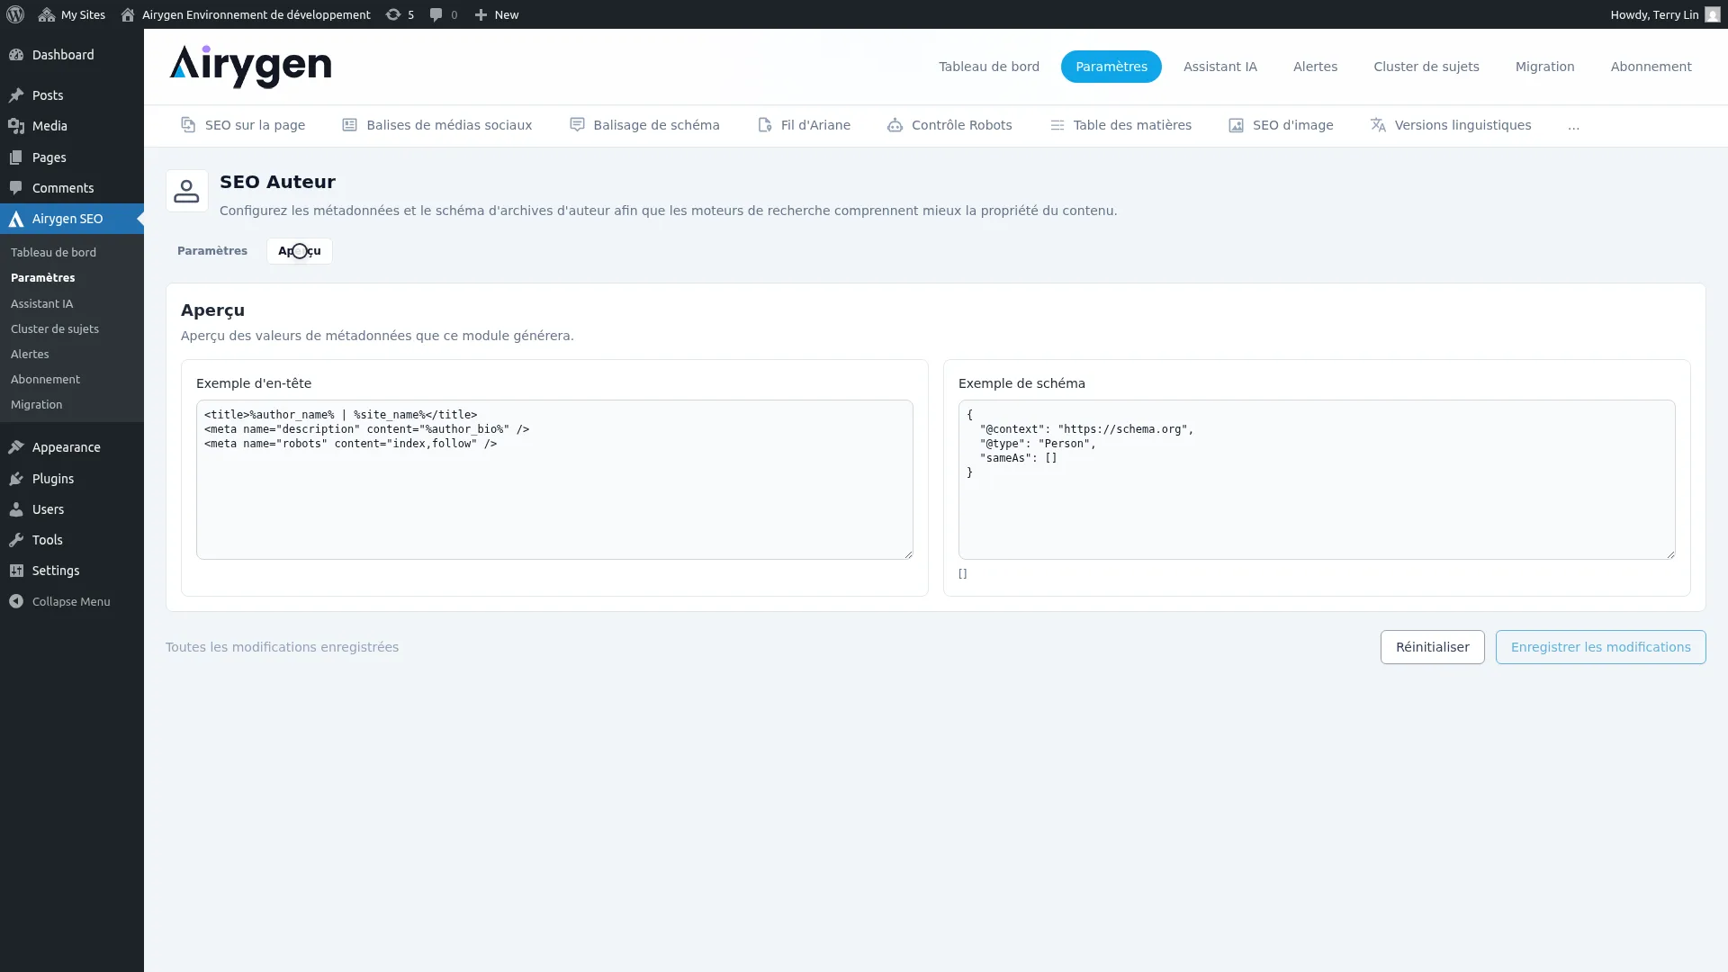Screen dimensions: 1728x972
Task: Click the Versions linguistiques translate icon
Action: coord(1378,125)
